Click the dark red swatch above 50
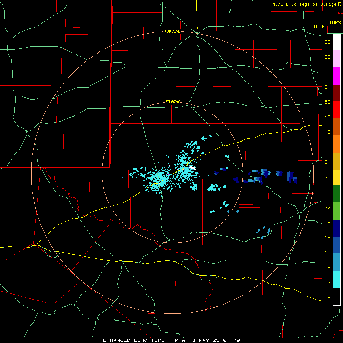 [337, 93]
